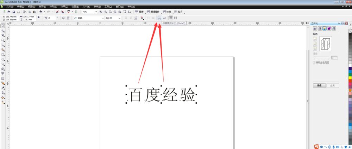This screenshot has height=149, width=352.
Task: Select the Shape tool in toolbox
Action: tap(3, 31)
